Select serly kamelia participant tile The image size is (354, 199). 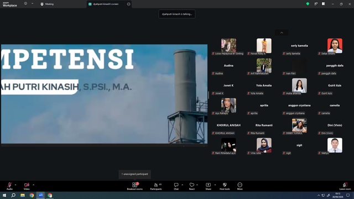pyautogui.click(x=299, y=46)
